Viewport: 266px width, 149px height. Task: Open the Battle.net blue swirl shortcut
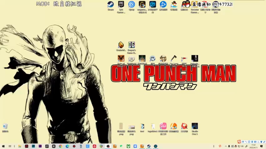163,6
